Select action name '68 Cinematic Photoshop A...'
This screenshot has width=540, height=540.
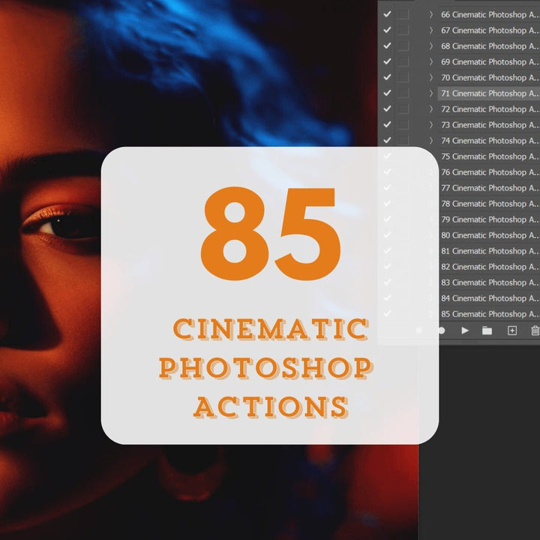[490, 46]
